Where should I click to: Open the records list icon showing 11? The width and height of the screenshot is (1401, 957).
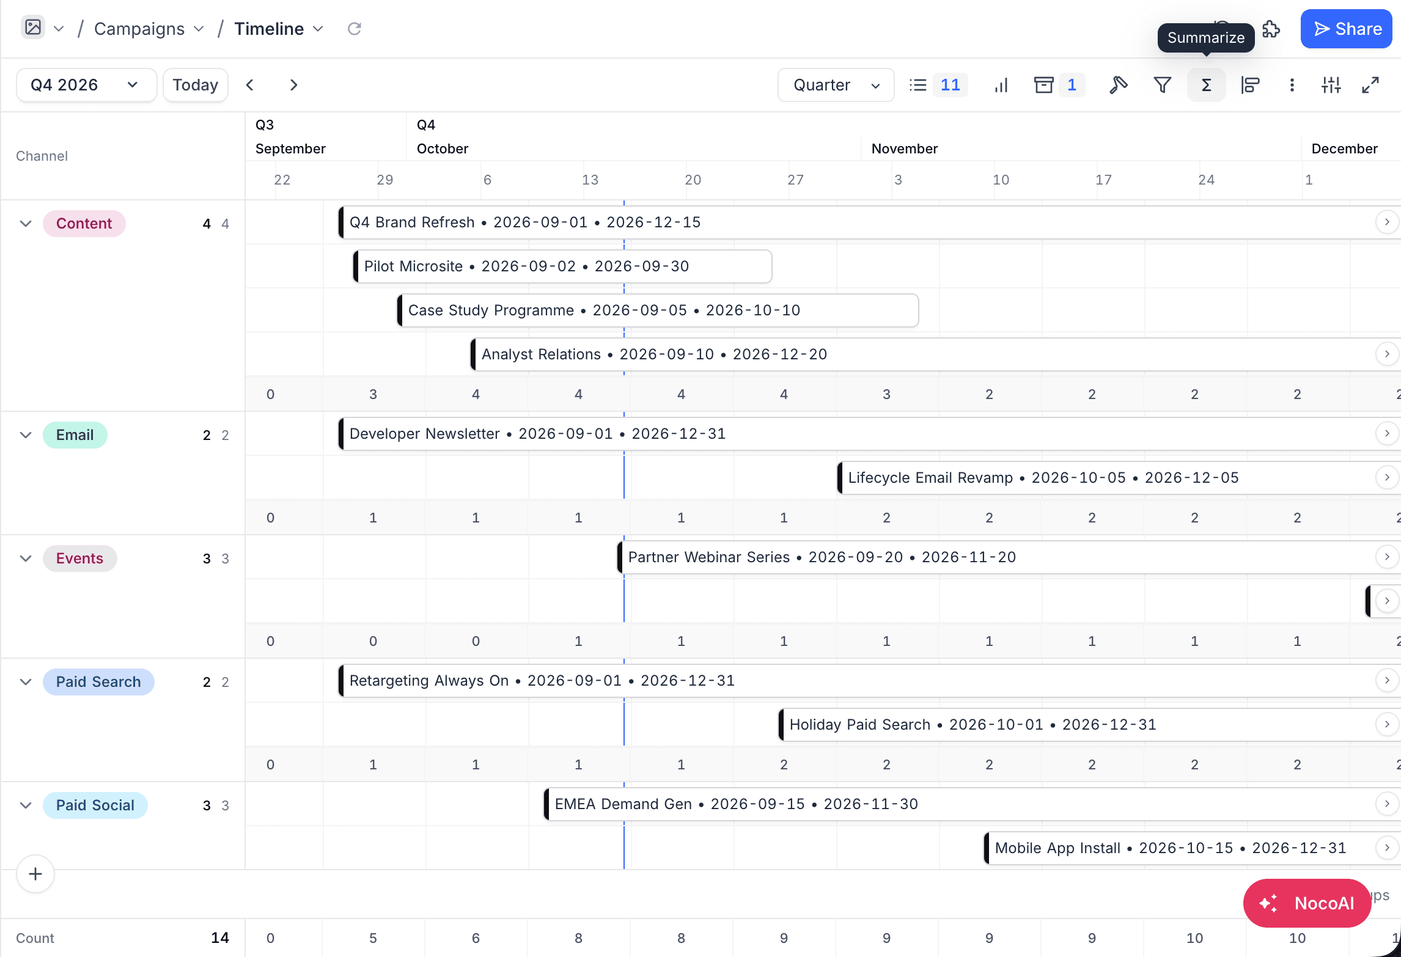pyautogui.click(x=938, y=85)
